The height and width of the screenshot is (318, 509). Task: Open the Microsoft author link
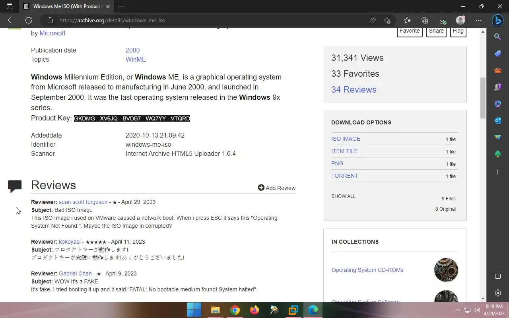52,33
